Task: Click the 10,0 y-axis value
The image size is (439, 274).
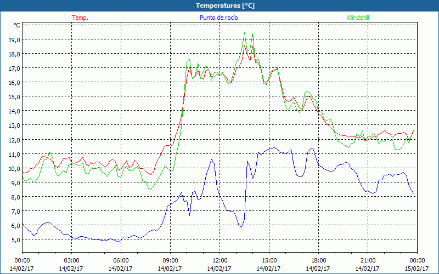Action: coord(15,168)
